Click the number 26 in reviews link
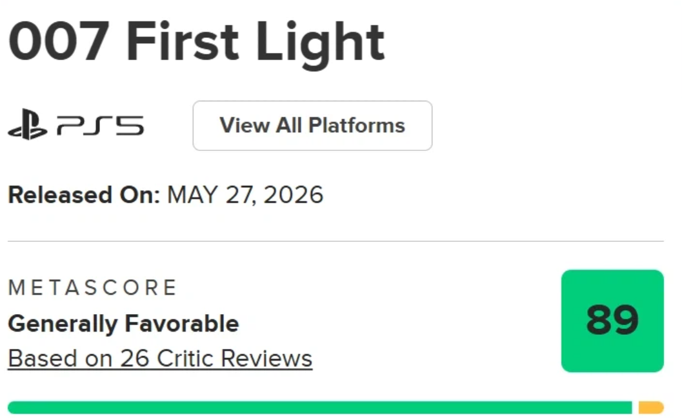Image resolution: width=682 pixels, height=418 pixels. pyautogui.click(x=135, y=359)
